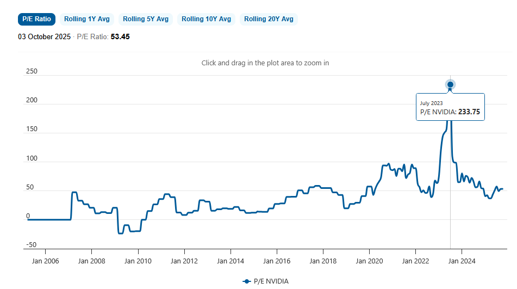The height and width of the screenshot is (289, 517).
Task: Click the 233.75 value in the tooltip
Action: click(469, 112)
